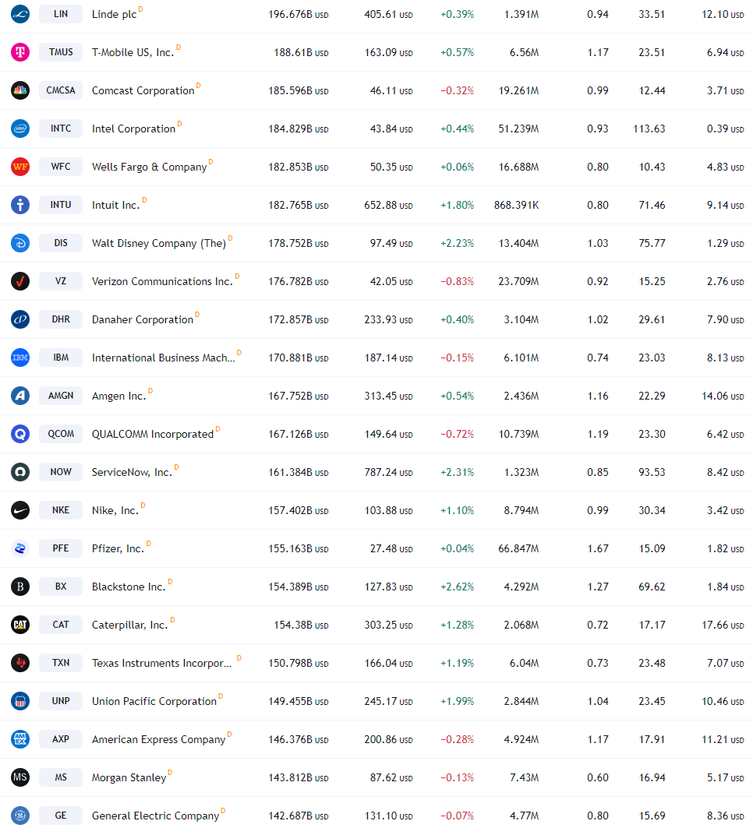This screenshot has width=753, height=828.
Task: Click Intel P/E value 113.63
Action: pyautogui.click(x=649, y=129)
